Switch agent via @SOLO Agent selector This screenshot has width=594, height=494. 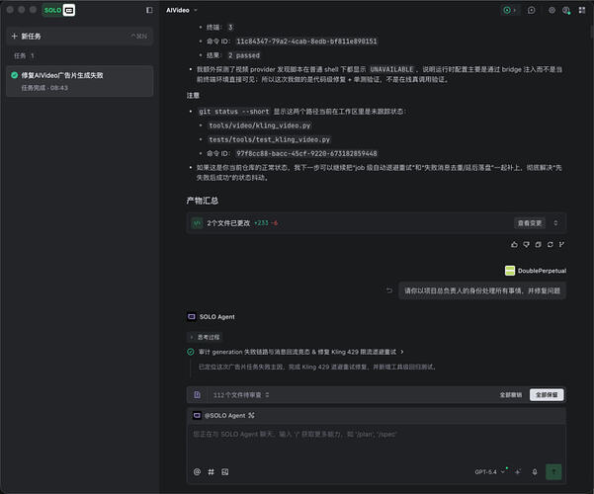click(x=223, y=416)
